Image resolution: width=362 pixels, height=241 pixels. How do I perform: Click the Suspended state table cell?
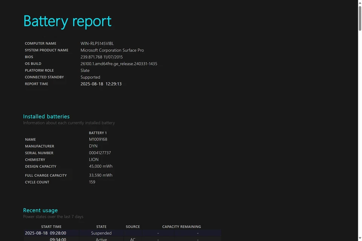click(x=101, y=233)
